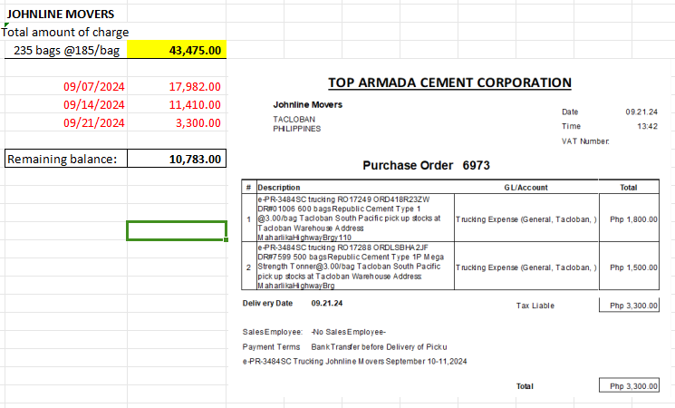The image size is (675, 408).
Task: Click the first item description with DR#01006
Action: [353, 219]
